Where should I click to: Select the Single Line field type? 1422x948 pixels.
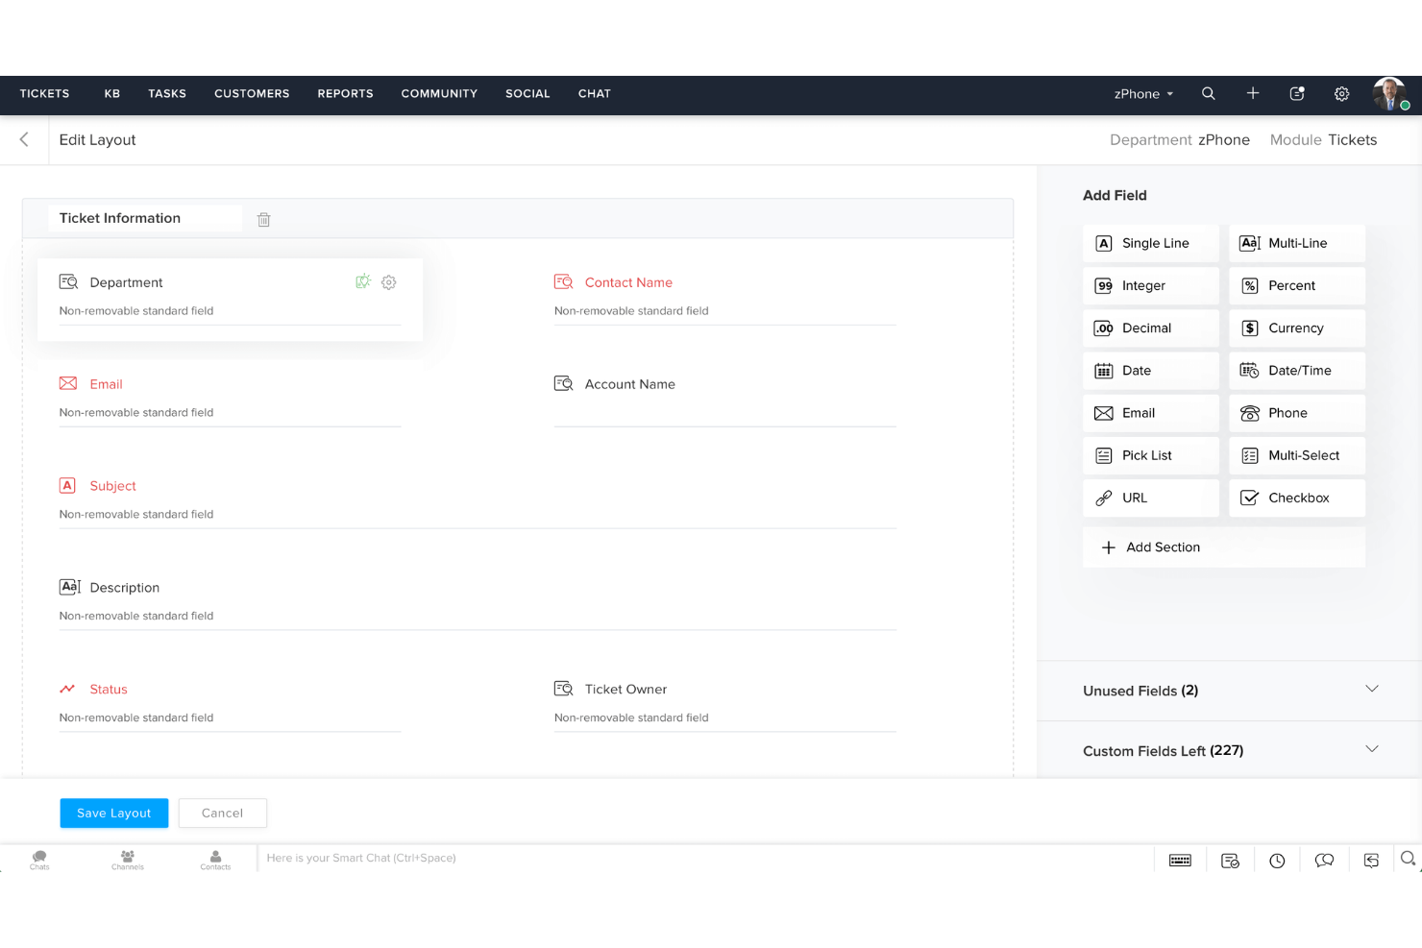click(x=1151, y=243)
